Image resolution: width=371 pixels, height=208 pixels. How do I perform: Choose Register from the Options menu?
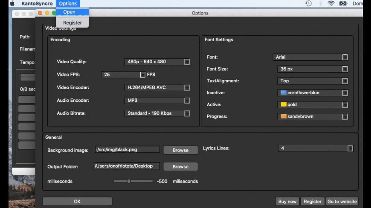pyautogui.click(x=72, y=22)
